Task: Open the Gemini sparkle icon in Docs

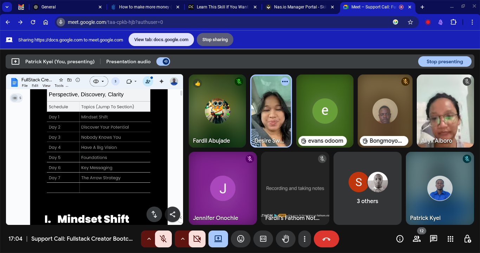Action: coord(162,81)
